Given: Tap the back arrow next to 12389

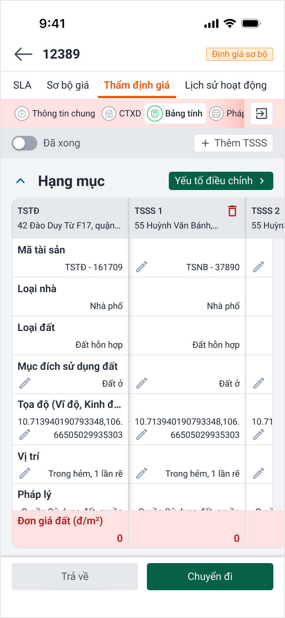Looking at the screenshot, I should [23, 54].
